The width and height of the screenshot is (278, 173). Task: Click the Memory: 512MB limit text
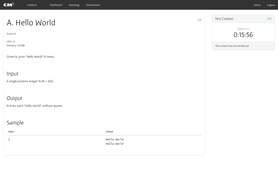point(16,45)
